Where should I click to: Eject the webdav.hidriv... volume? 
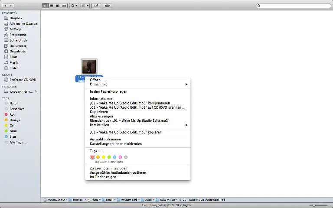point(36,91)
